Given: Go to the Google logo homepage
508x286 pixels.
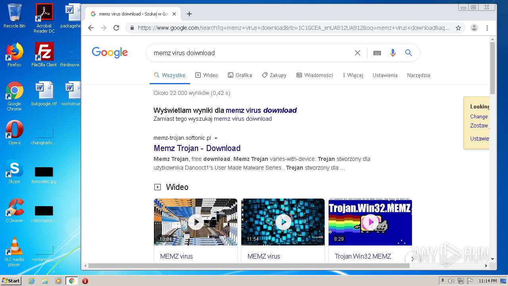Looking at the screenshot, I should [x=110, y=52].
